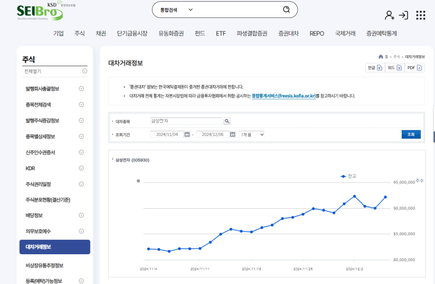
Task: Open the 유동화증권 top menu
Action: click(x=171, y=34)
